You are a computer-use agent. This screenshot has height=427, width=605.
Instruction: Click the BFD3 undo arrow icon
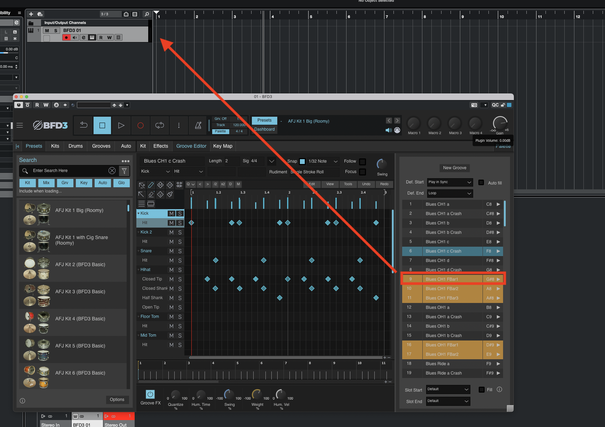(83, 125)
